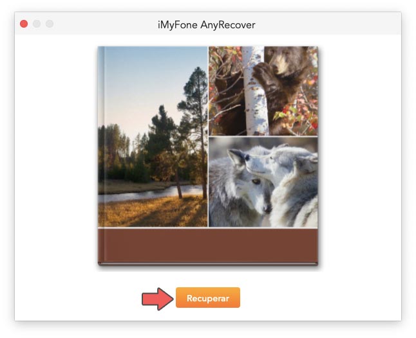Click the greyed-out zoom window button
The image size is (416, 338).
coord(50,24)
